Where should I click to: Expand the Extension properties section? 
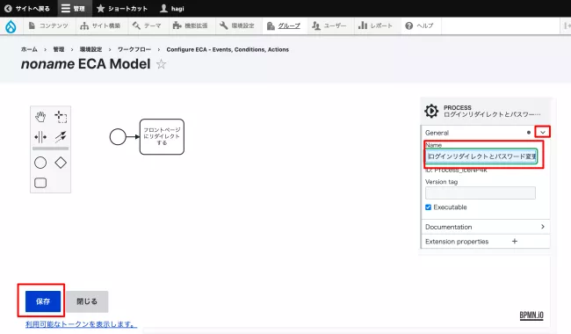[x=486, y=241]
